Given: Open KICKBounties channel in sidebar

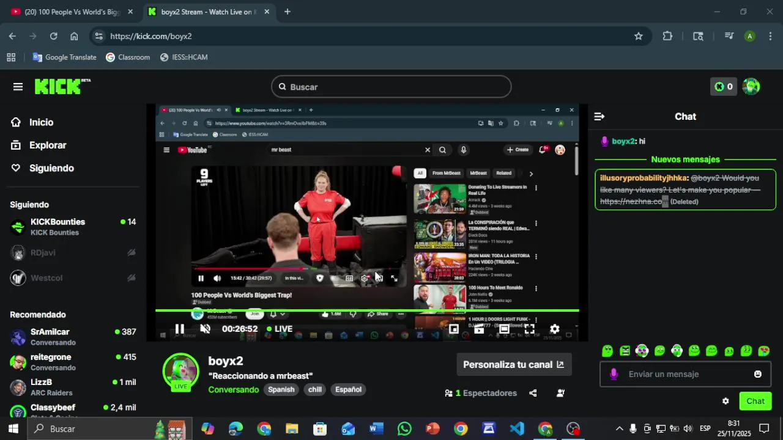Looking at the screenshot, I should click(73, 227).
